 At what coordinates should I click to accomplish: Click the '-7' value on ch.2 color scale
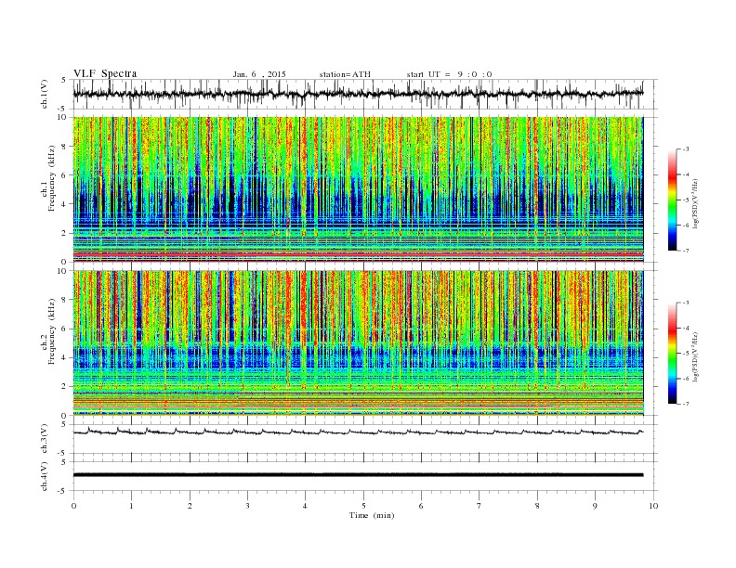click(684, 404)
